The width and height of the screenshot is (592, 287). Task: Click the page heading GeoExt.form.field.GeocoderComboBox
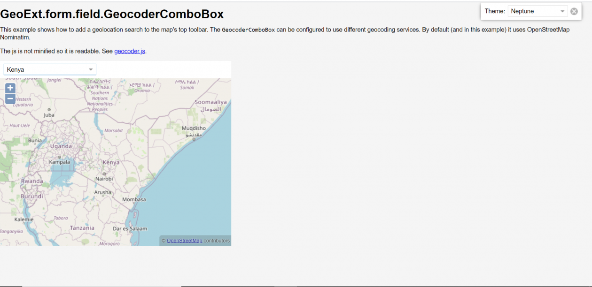112,14
